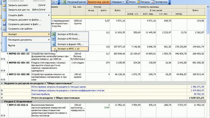Click the link Итого прямые затраты с учетом коэффициентов к итогам
Screen dimensions: 210x118
pos(68,90)
